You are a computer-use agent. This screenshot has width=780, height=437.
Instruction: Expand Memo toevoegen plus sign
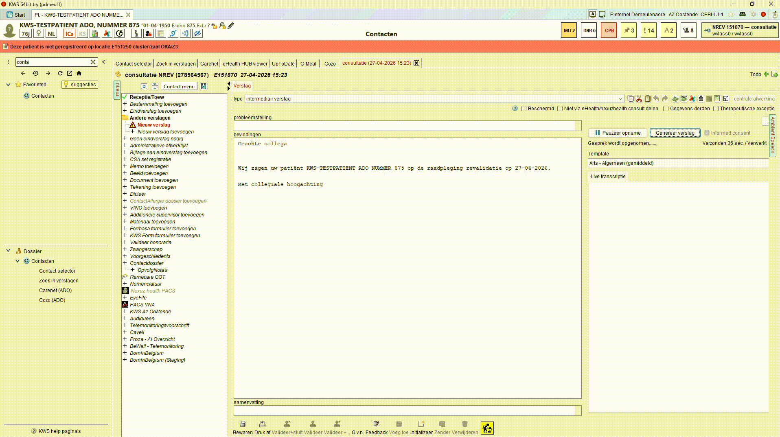(x=125, y=166)
